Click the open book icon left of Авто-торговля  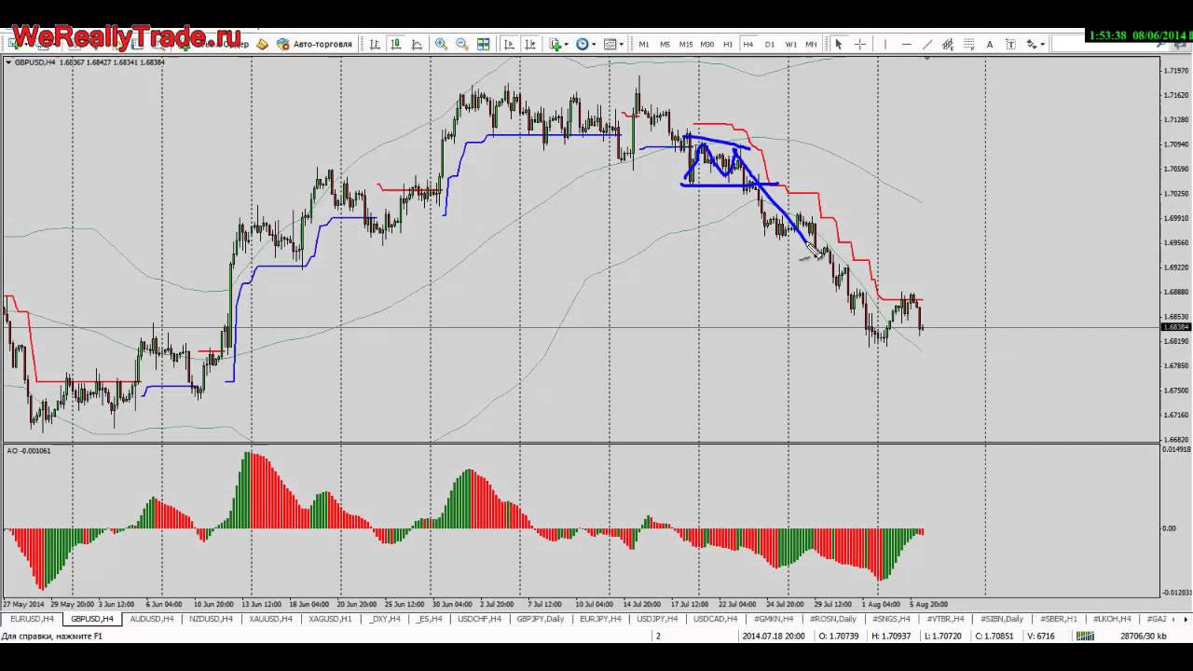point(262,44)
